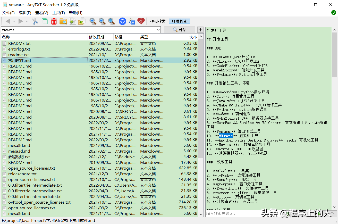Sort by the 名称 column header
338x224 pixels.
click(x=44, y=37)
